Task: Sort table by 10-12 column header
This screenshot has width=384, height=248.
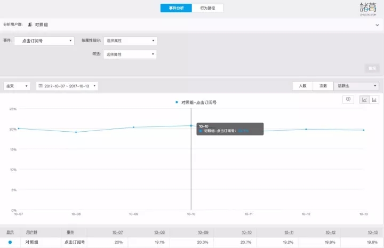Action: click(x=330, y=232)
